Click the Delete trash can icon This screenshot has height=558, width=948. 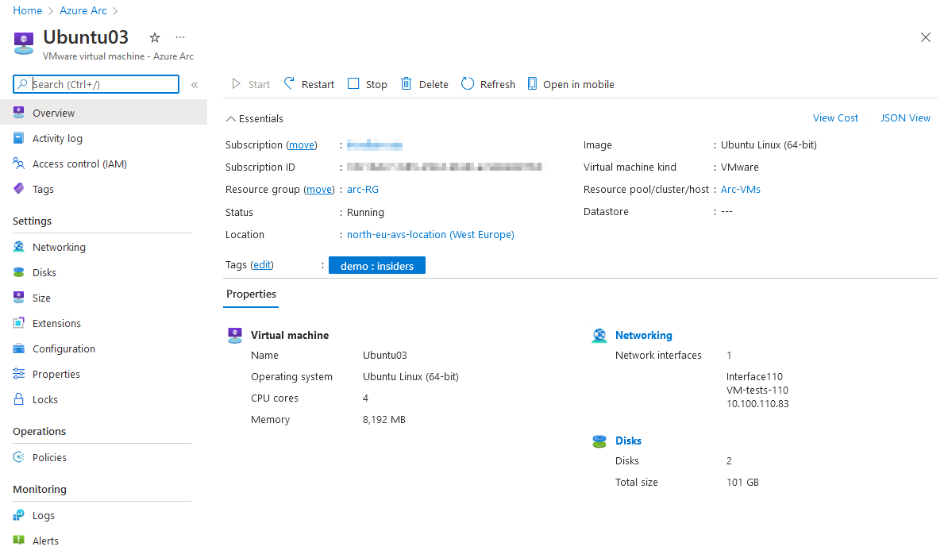click(x=407, y=83)
